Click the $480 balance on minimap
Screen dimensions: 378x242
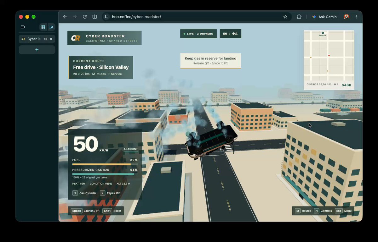(346, 85)
